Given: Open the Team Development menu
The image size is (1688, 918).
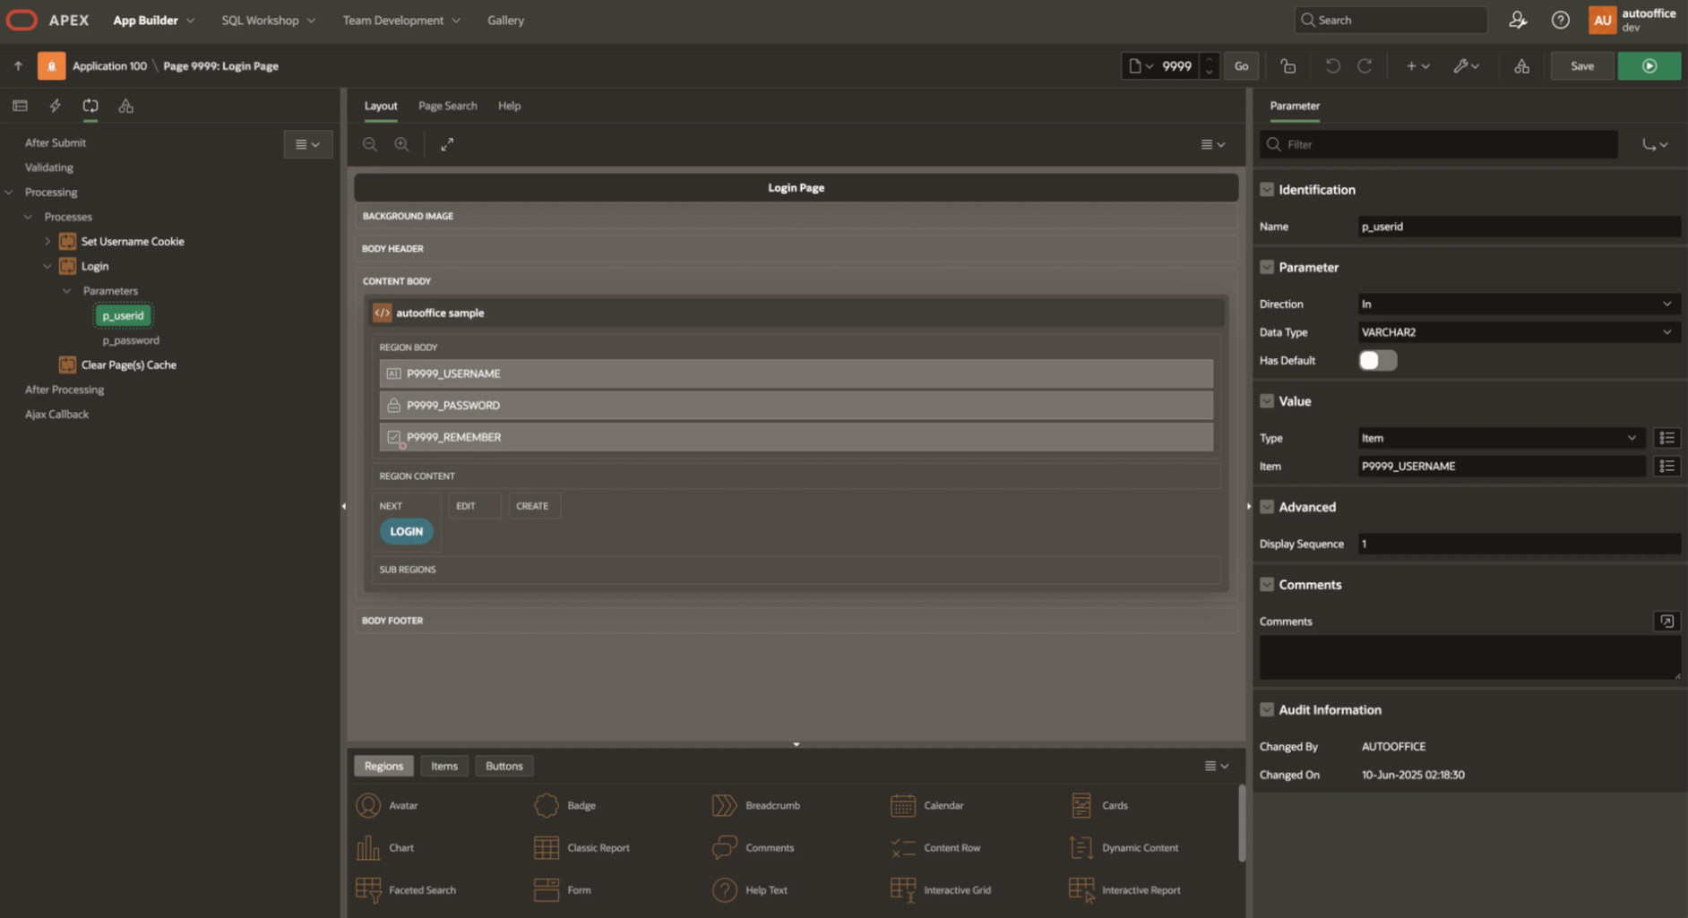Looking at the screenshot, I should (400, 20).
